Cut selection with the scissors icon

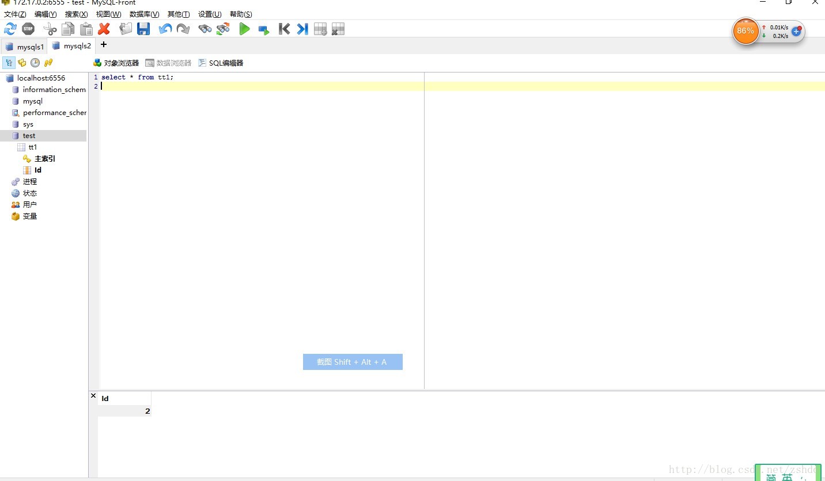click(x=51, y=29)
